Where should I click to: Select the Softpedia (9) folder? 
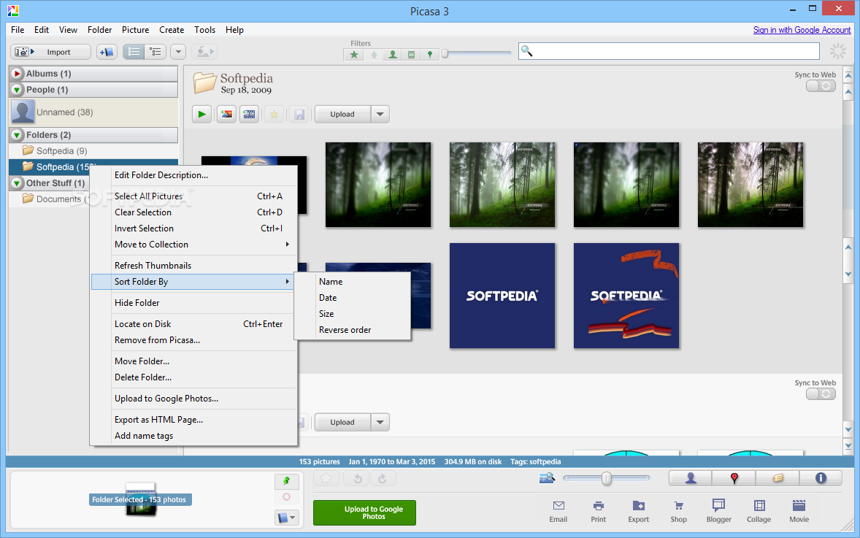93,151
